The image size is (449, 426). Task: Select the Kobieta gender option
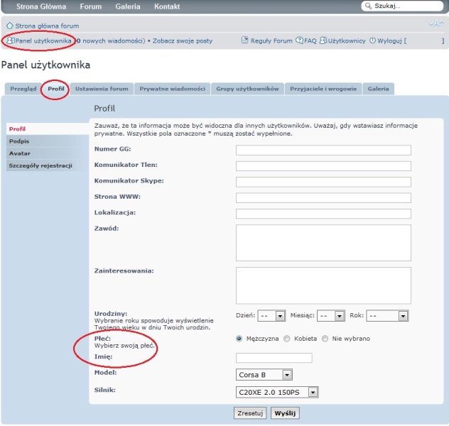pos(287,339)
